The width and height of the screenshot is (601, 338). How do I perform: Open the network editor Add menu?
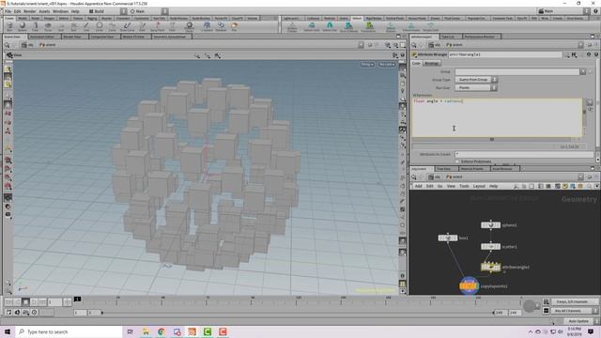coord(418,186)
